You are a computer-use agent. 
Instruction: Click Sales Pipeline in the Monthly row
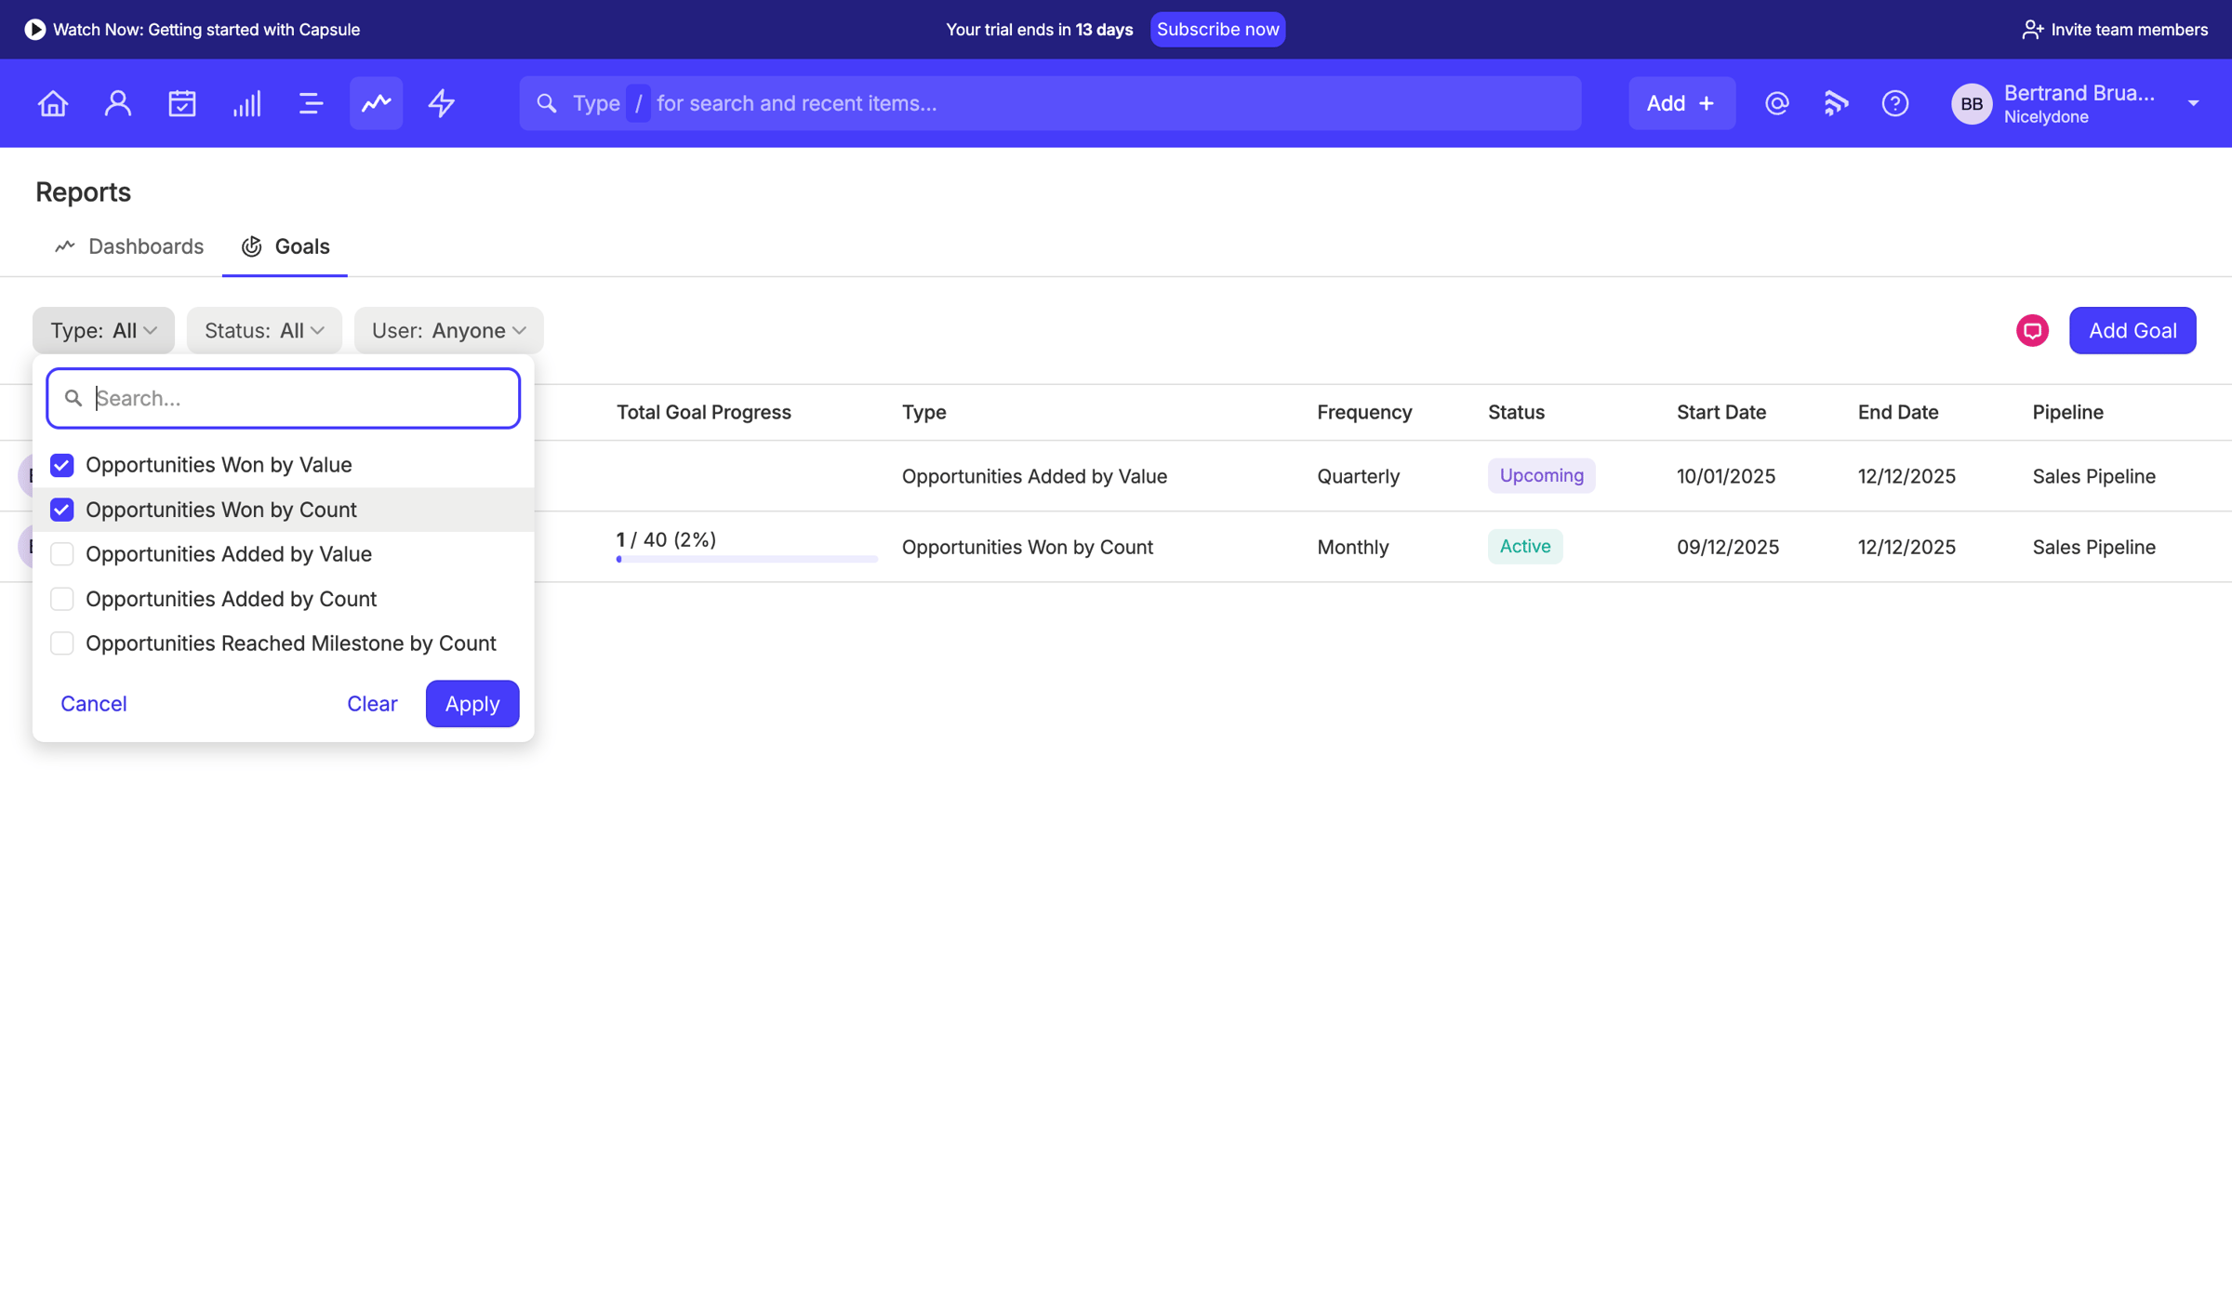click(2093, 547)
